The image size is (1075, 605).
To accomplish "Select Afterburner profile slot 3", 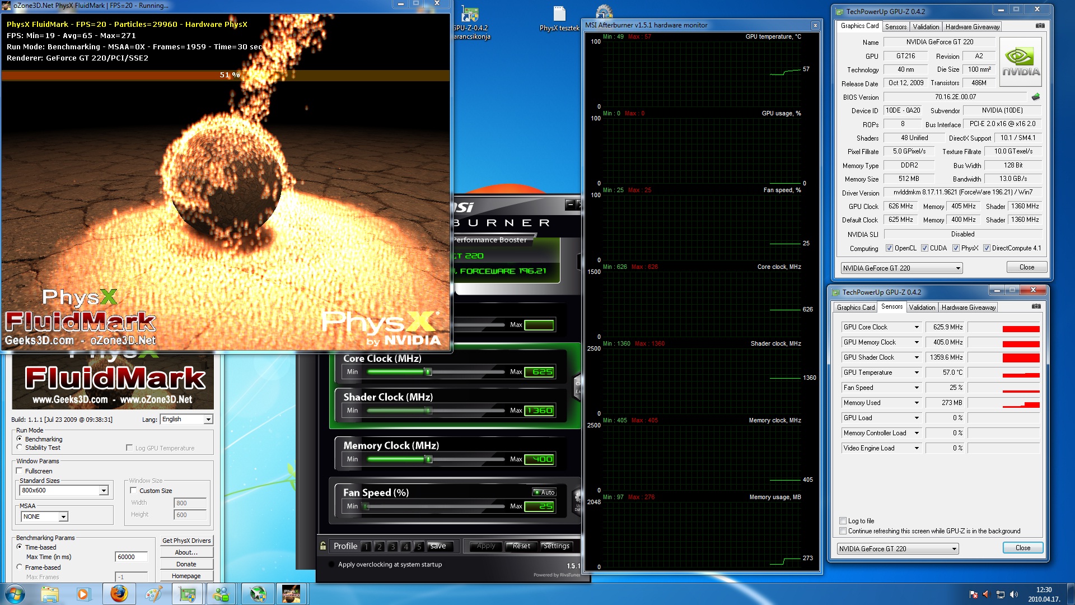I will click(392, 546).
